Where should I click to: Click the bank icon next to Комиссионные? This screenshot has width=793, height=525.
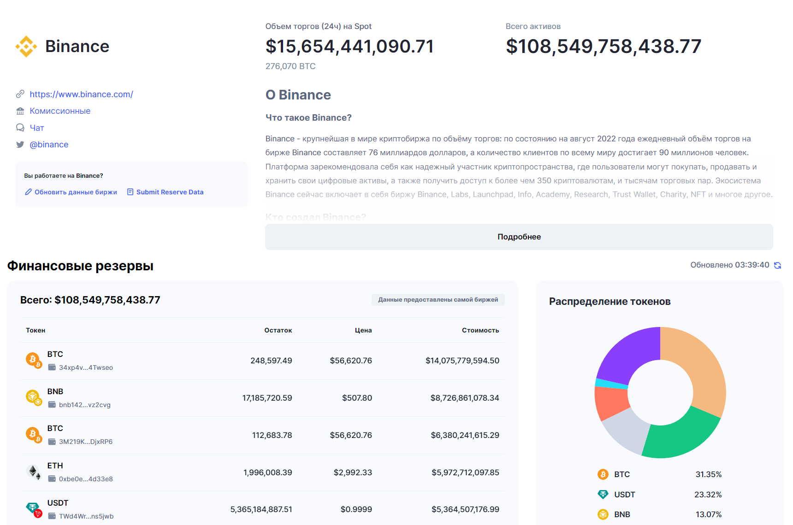point(20,111)
